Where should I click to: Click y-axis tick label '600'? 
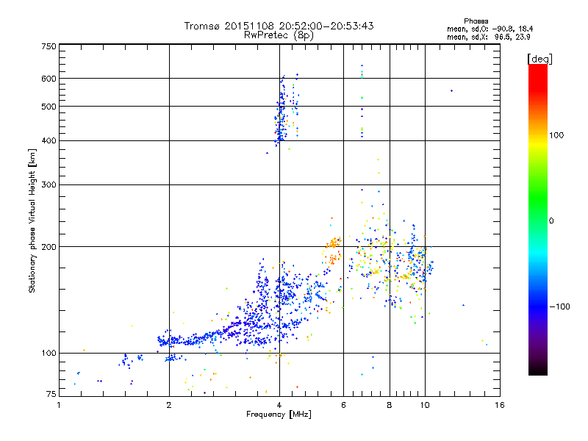(49, 79)
